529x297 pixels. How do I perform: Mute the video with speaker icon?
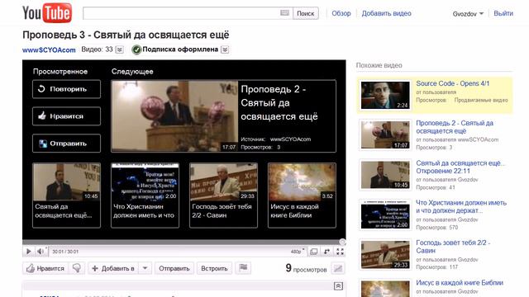41,251
